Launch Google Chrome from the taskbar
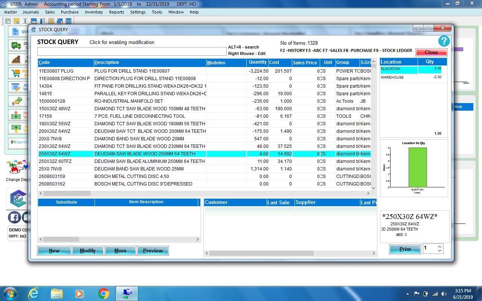The height and width of the screenshot is (301, 482). coord(104,293)
